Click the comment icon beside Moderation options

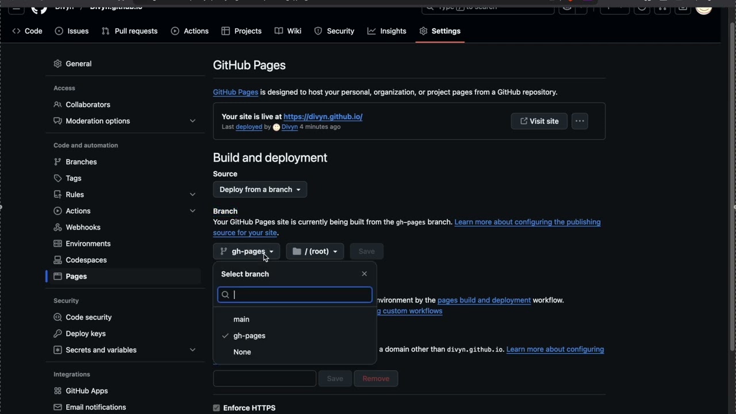coord(57,121)
